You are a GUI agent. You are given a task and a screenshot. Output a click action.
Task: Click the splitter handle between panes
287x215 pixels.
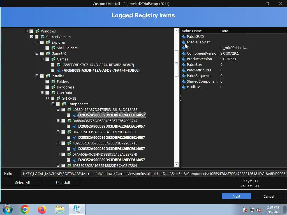point(180,98)
